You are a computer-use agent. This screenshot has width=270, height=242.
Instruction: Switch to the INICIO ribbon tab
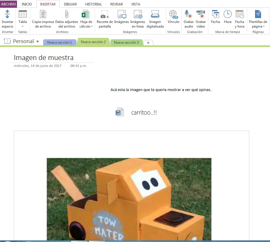[x=27, y=4]
